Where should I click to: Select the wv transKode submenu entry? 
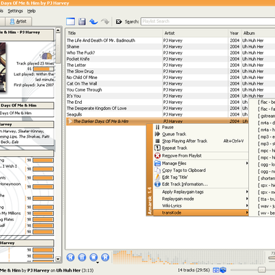pyautogui.click(x=262, y=213)
